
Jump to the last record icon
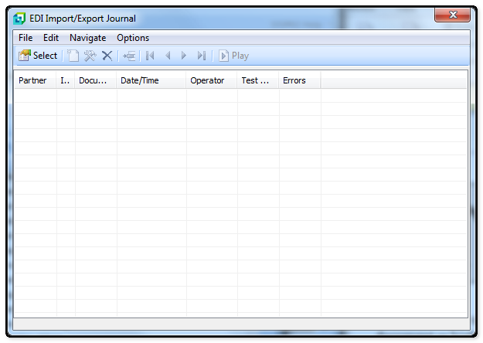point(201,56)
